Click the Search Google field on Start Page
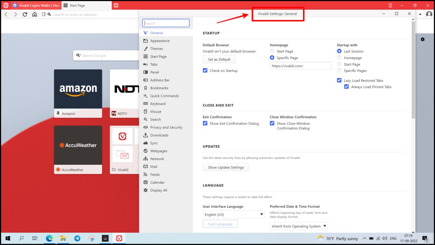Image resolution: width=435 pixels, height=245 pixels. tap(106, 56)
